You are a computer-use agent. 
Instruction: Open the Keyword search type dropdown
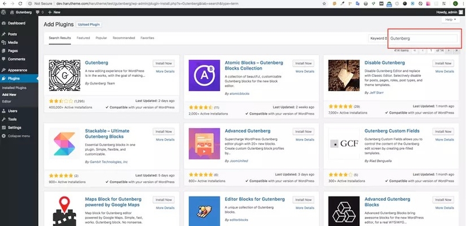[378, 38]
